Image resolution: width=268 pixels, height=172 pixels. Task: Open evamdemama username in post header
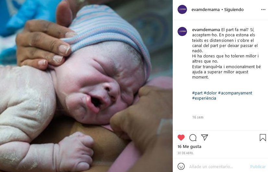[x=205, y=10]
